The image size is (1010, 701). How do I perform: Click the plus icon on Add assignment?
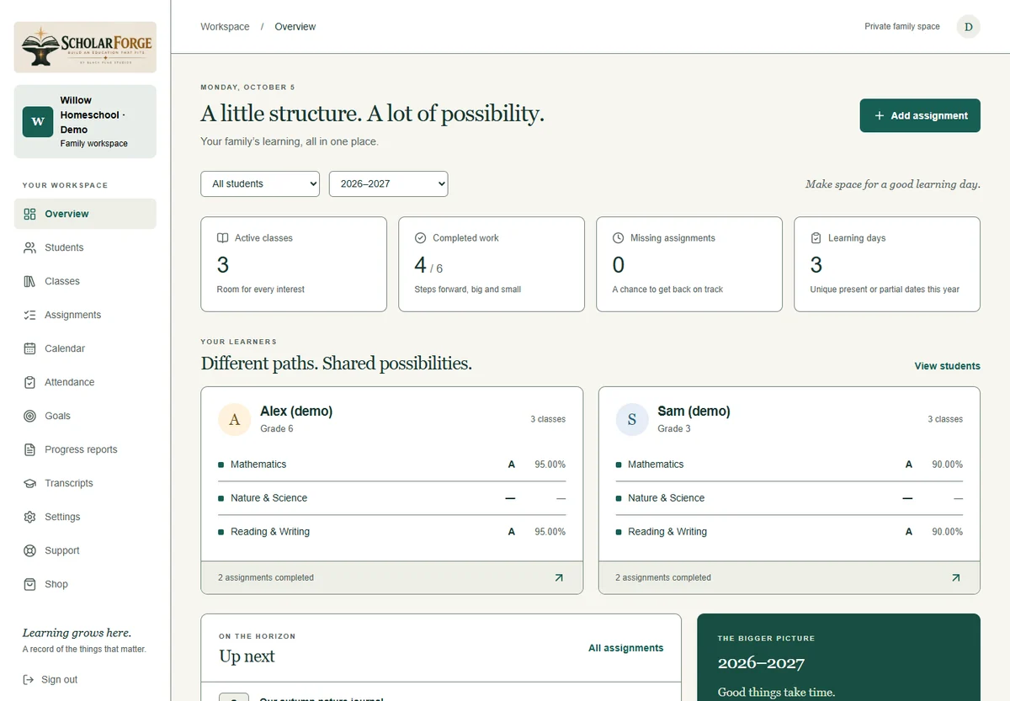coord(880,115)
